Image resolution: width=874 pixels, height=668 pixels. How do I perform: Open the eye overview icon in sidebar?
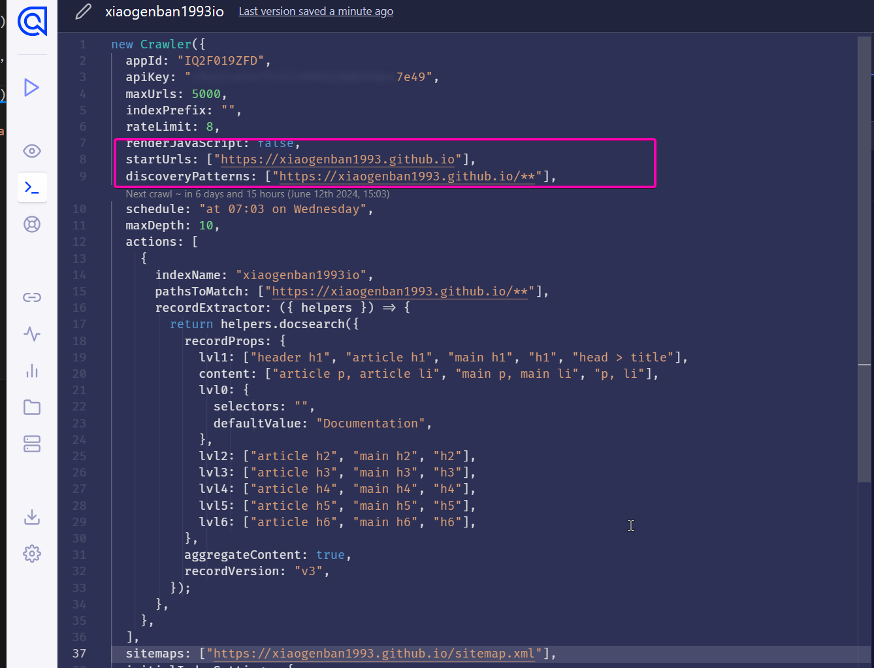click(x=32, y=151)
